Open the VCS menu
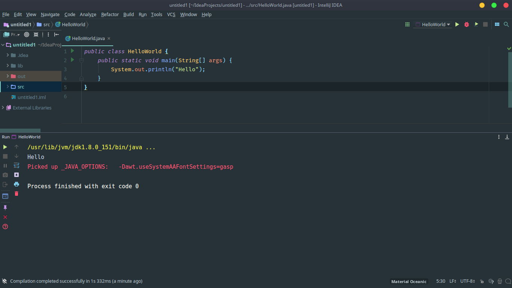 (171, 15)
